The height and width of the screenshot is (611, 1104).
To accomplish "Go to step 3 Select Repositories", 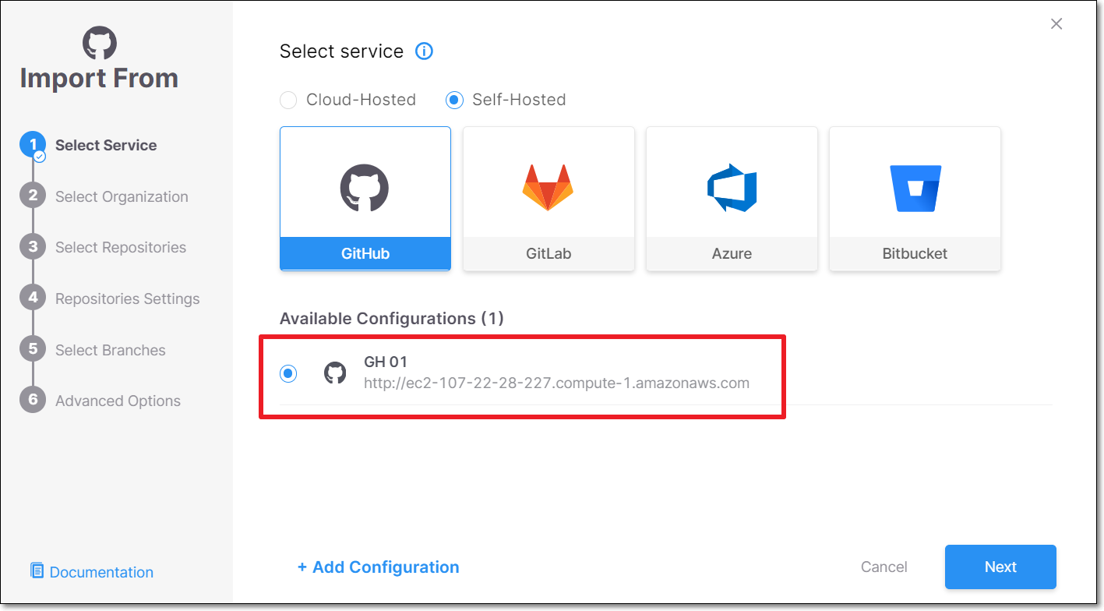I will pyautogui.click(x=103, y=247).
